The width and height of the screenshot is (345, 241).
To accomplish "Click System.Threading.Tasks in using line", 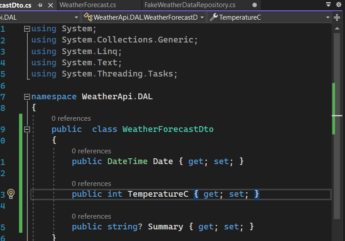I will (x=117, y=74).
